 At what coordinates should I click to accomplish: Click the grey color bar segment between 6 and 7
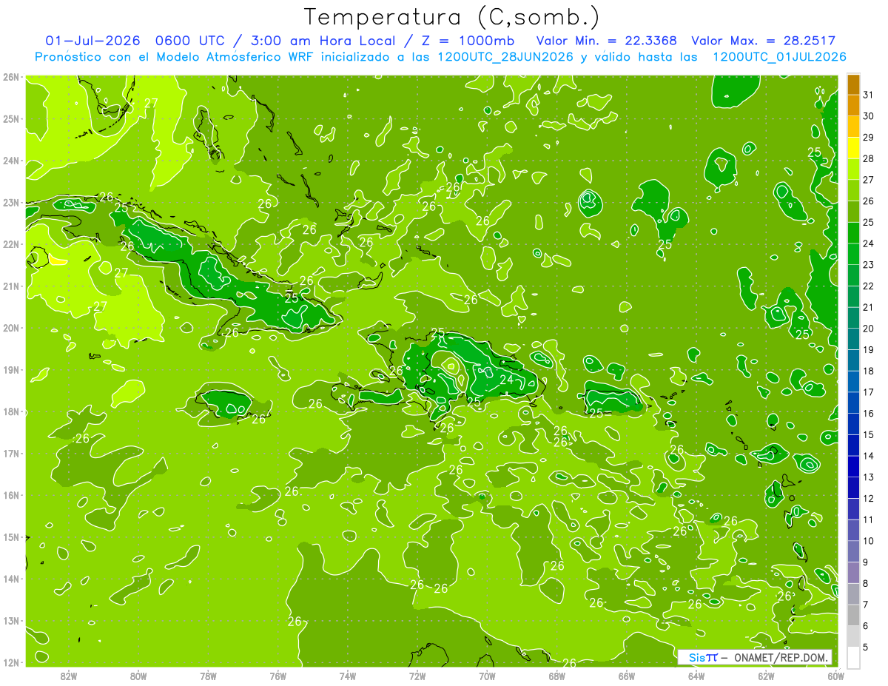coord(853,615)
